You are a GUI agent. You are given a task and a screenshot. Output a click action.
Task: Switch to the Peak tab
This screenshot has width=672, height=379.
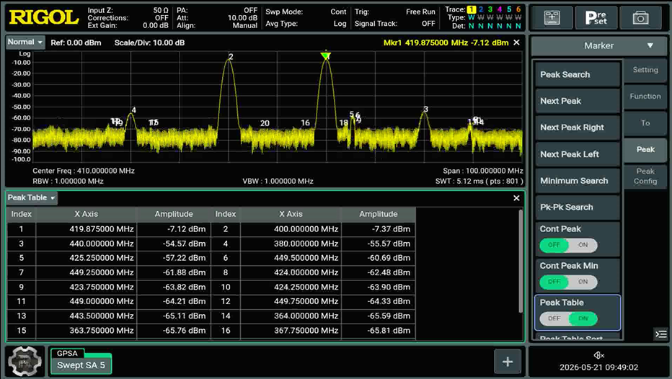tap(645, 149)
